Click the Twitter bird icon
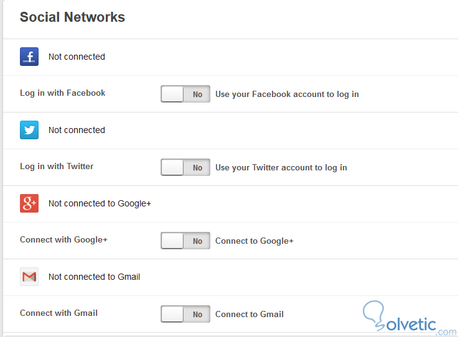The image size is (458, 337). point(29,130)
